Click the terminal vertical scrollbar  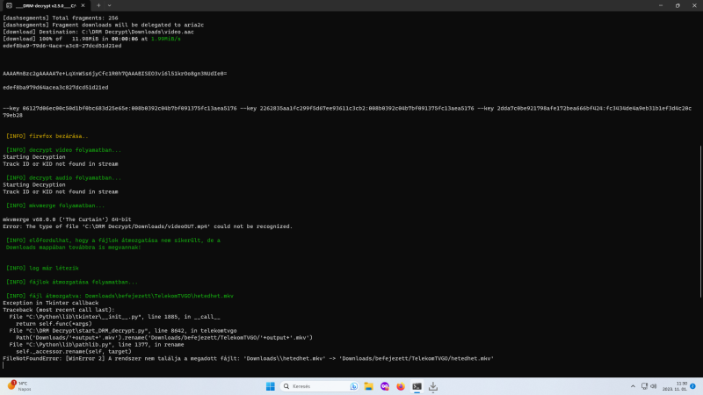point(700,221)
